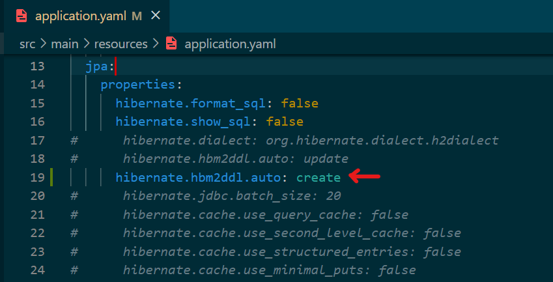
Task: Click line number 19 in the gutter
Action: [x=38, y=177]
